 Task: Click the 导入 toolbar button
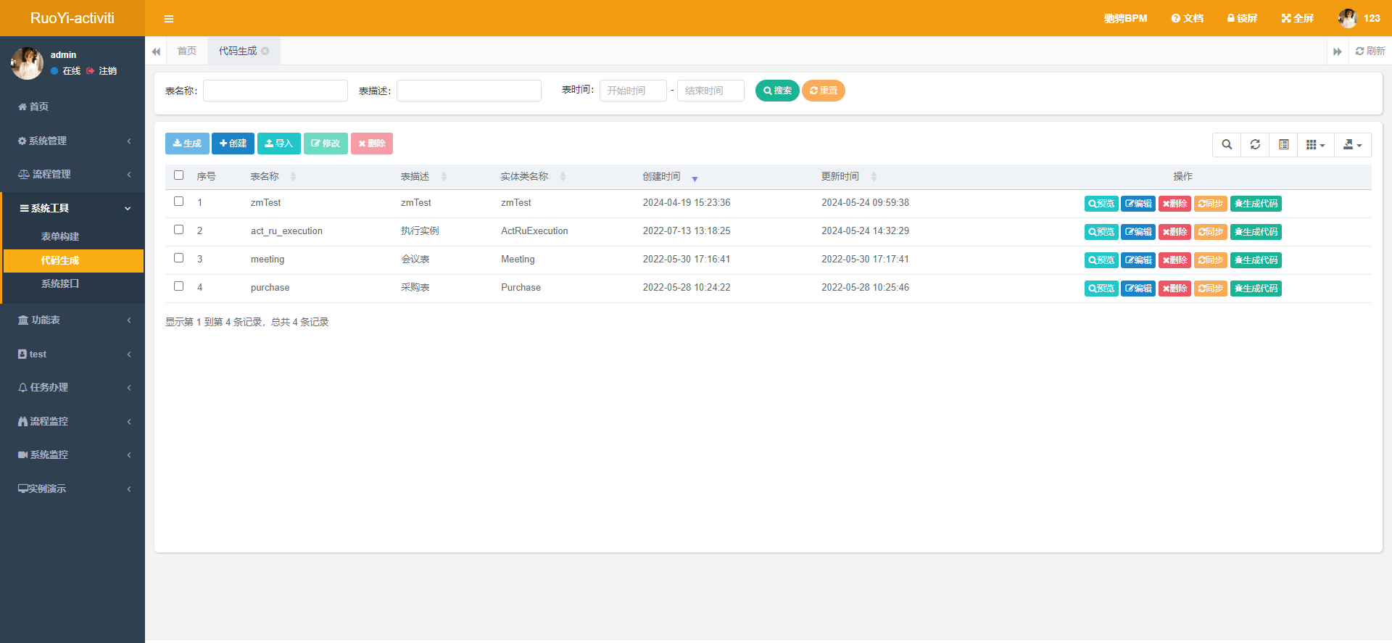pyautogui.click(x=279, y=144)
